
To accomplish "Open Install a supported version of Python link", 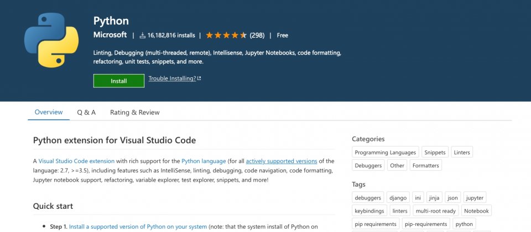I will click(138, 226).
